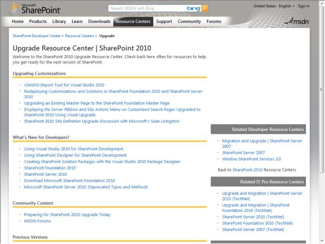
Task: Click the MSDN logo
Action: (297, 21)
